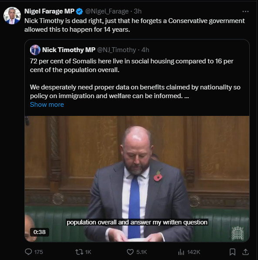This screenshot has height=260, width=258.
Task: Open the @Nigel_Farage handle link
Action: (x=107, y=11)
